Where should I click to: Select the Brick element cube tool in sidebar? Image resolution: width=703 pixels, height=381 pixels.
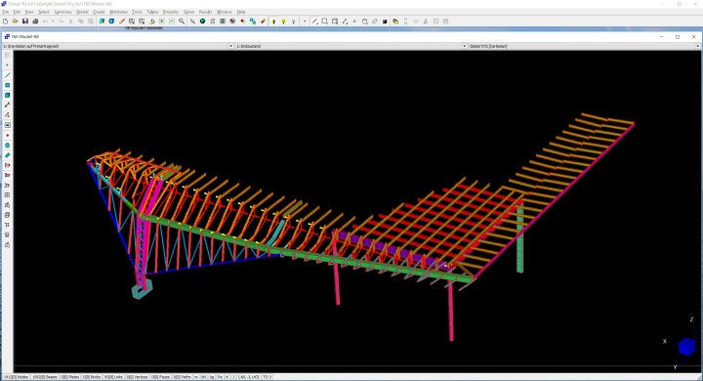tap(7, 95)
